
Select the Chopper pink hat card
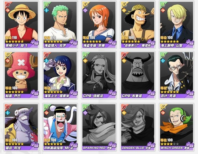click(21, 75)
